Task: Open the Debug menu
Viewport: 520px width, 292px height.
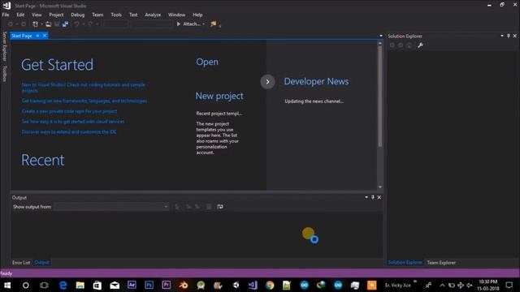Action: (x=78, y=15)
